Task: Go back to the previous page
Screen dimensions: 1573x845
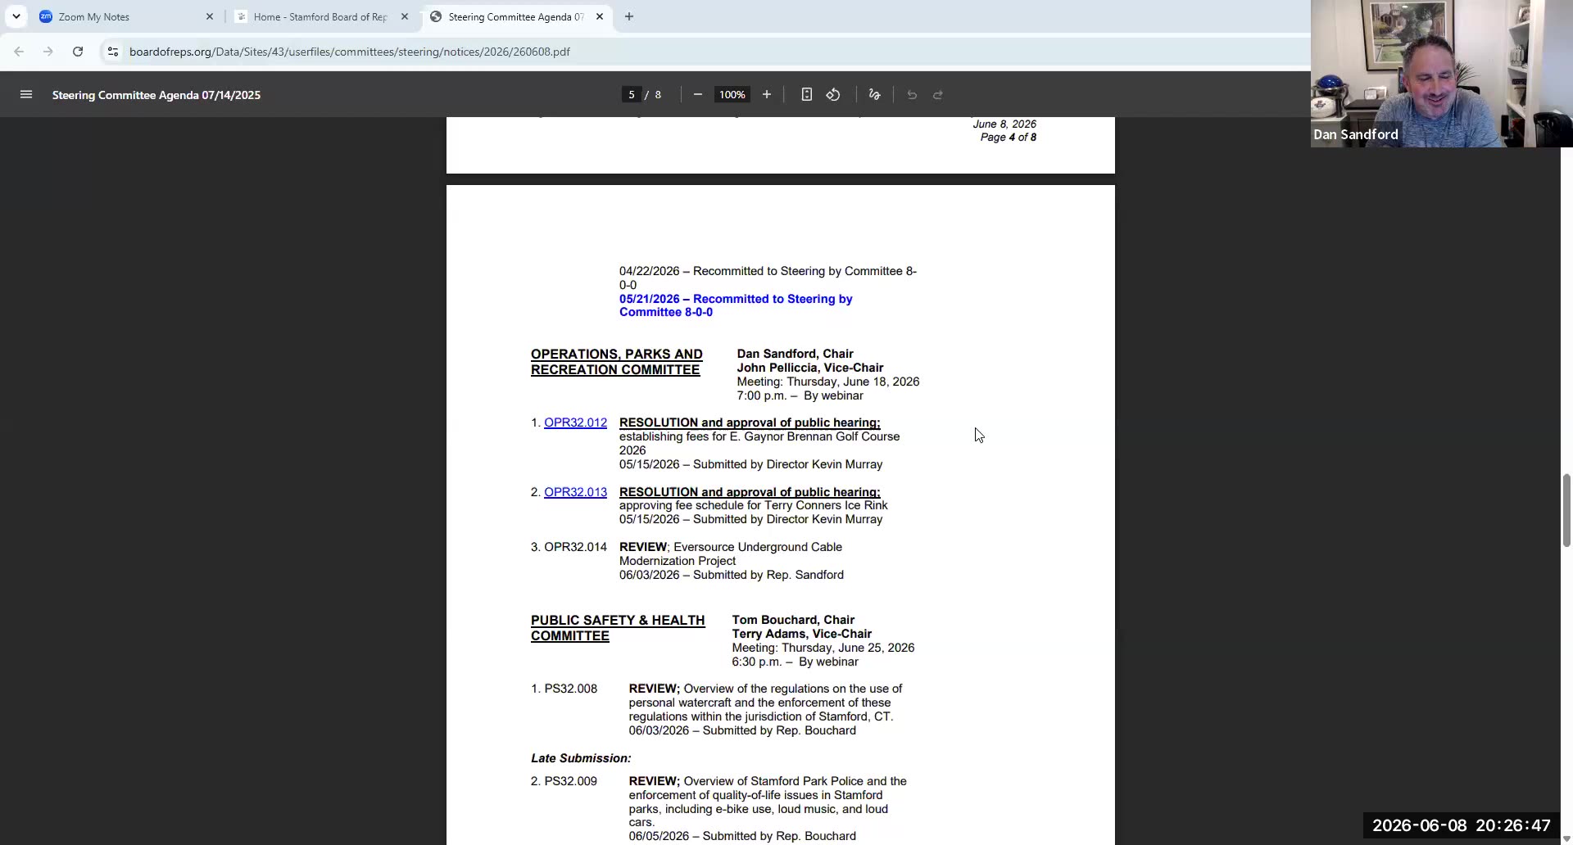Action: [x=19, y=52]
